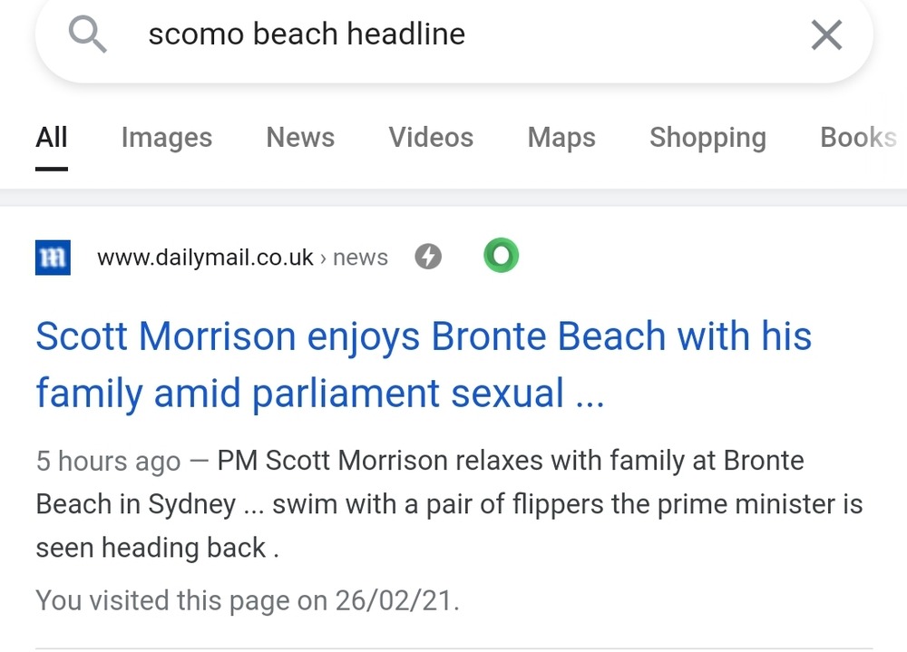Click the magnifying glass search icon
This screenshot has height=652, width=907.
(x=88, y=35)
